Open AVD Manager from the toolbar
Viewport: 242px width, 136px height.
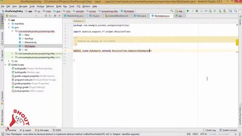[220, 11]
